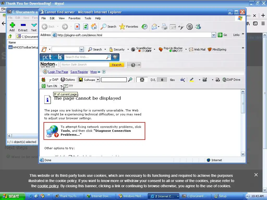Click the PC Tools help question icon
The image size is (267, 200).
tap(115, 57)
